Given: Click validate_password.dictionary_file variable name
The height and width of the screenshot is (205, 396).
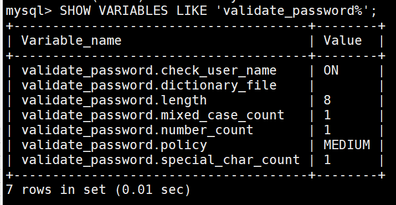Looking at the screenshot, I should coord(149,86).
